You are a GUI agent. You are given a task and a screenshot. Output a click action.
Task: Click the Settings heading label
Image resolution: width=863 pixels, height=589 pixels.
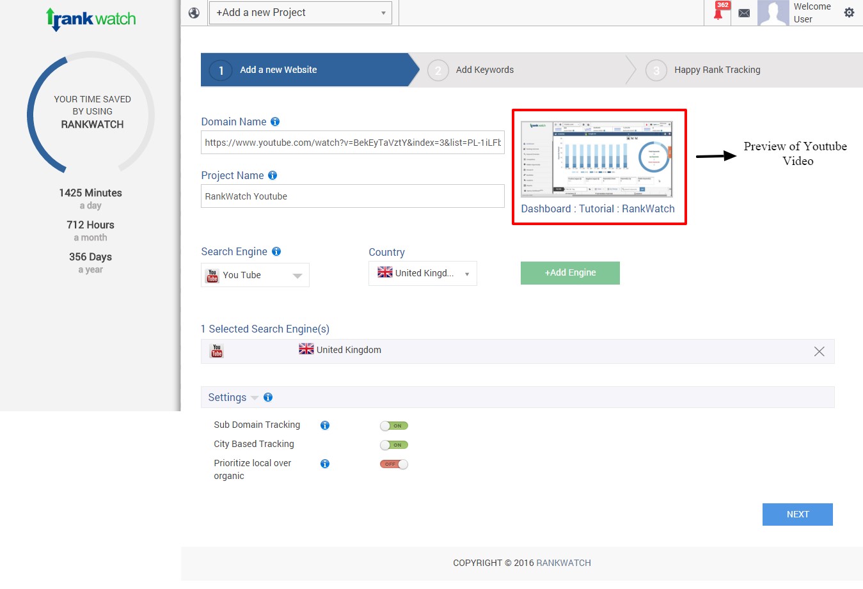click(x=227, y=397)
